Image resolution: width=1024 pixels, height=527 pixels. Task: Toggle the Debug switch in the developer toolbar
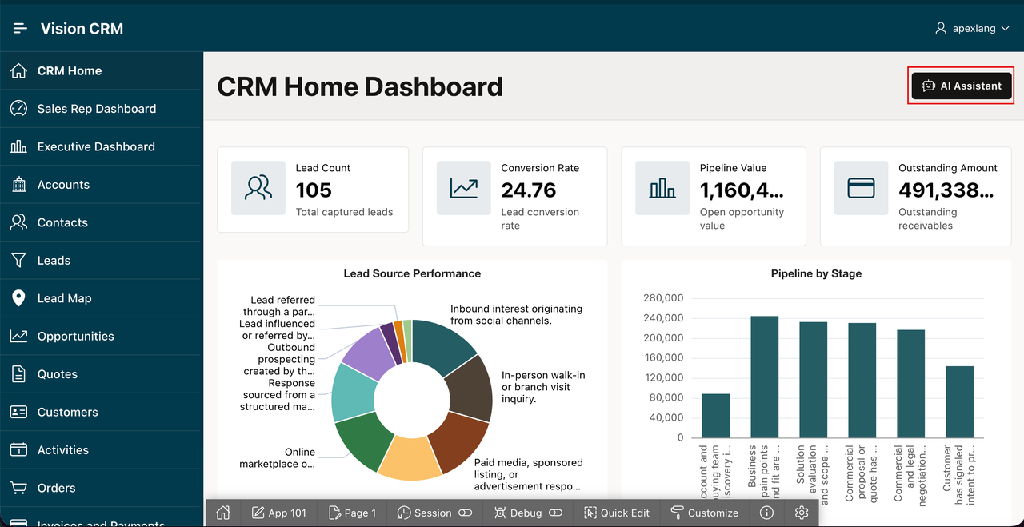556,513
